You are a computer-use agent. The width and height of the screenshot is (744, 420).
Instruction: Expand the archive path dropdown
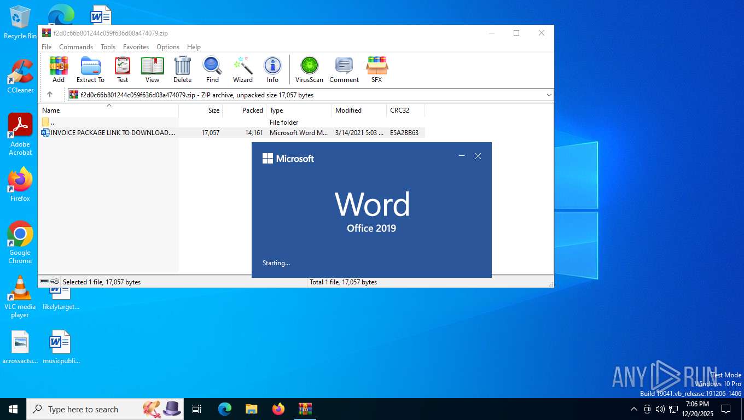(549, 95)
